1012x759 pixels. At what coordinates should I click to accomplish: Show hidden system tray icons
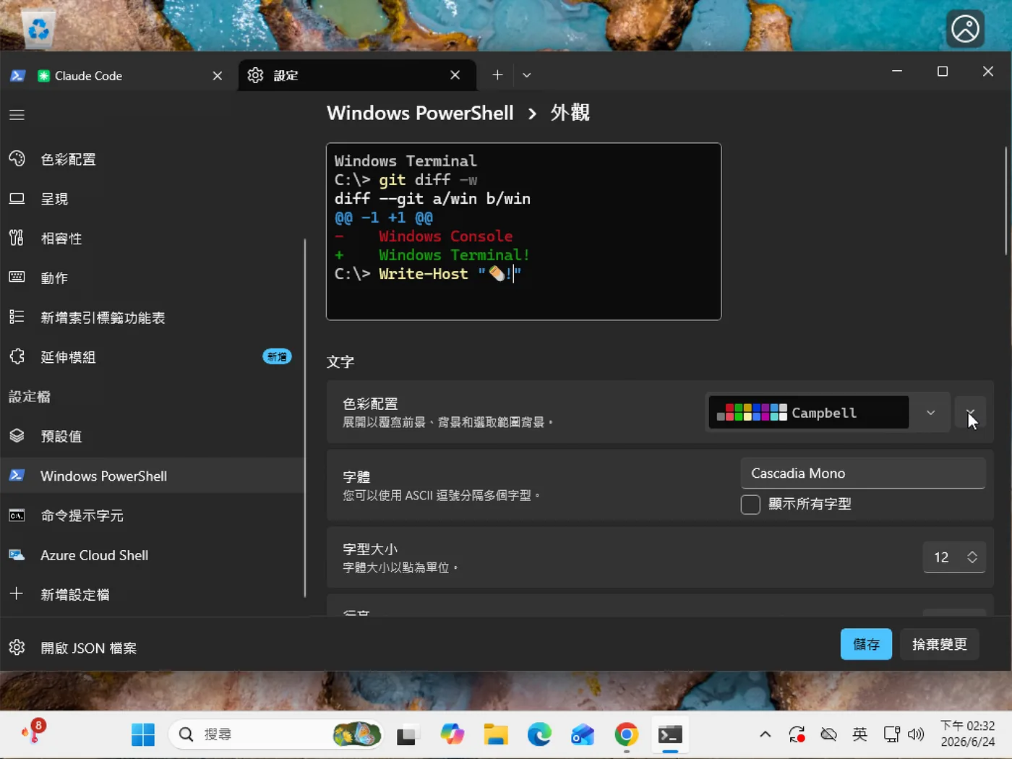[766, 734]
